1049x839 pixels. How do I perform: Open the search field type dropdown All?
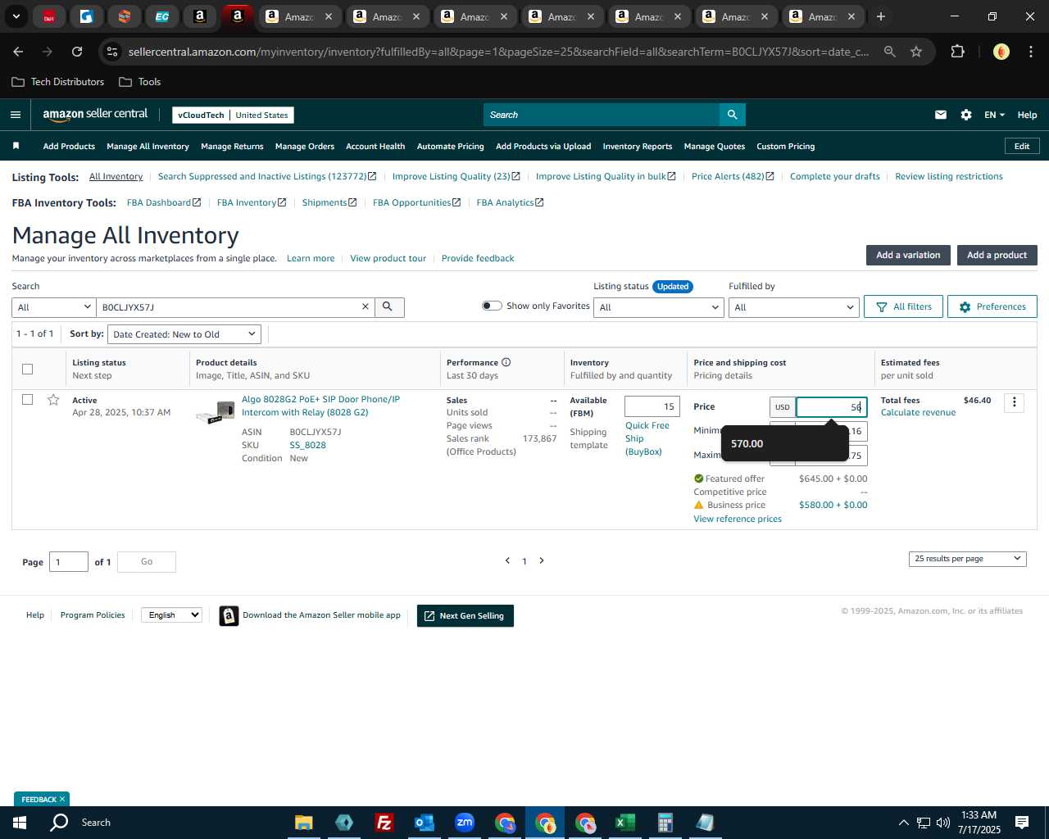coord(54,307)
